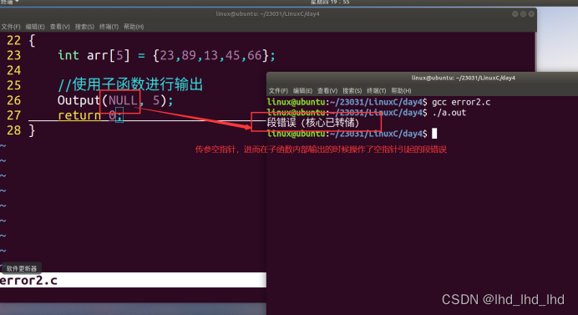Click the back terminal title bar text
Viewport: 578px width, 315px height.
coord(267,14)
